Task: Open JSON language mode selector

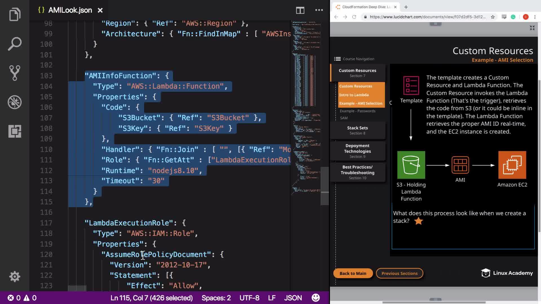Action: click(293, 298)
